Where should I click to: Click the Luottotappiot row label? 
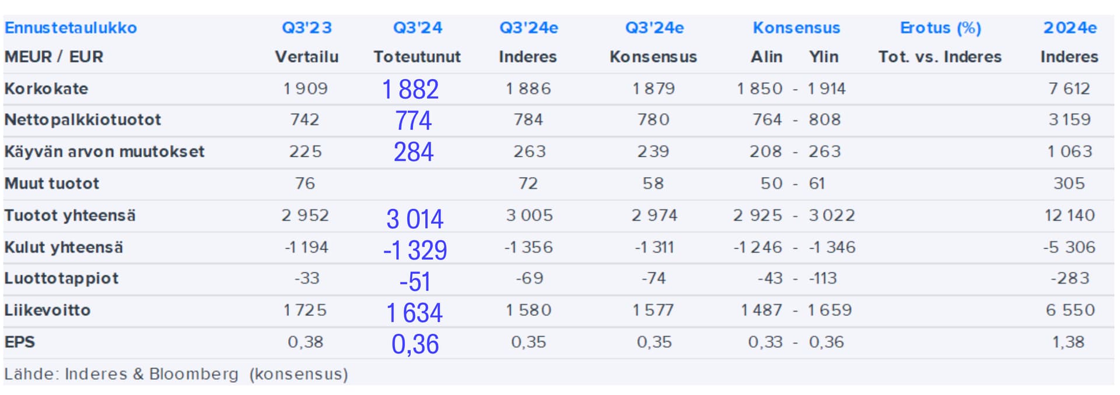pos(61,278)
